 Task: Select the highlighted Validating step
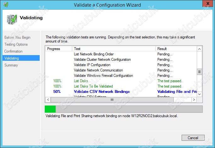(x=21, y=58)
